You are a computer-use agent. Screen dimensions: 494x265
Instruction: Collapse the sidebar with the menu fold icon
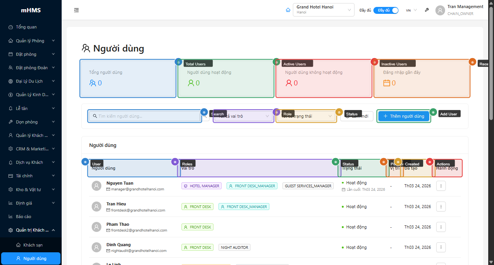76,10
